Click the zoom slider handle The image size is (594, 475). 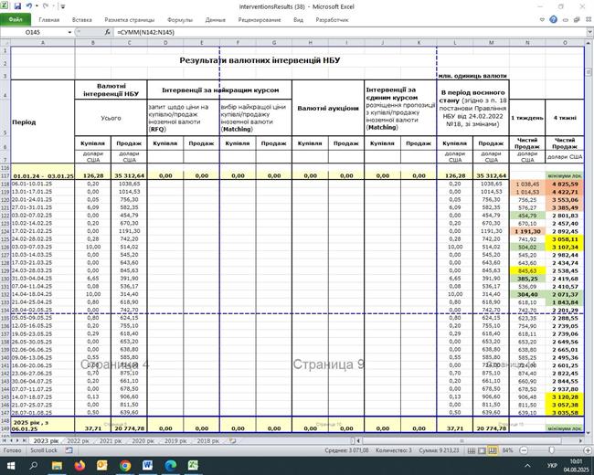(x=551, y=450)
